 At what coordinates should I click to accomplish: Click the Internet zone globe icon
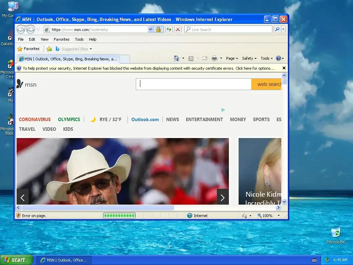[x=190, y=216]
